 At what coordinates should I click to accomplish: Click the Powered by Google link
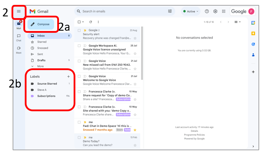[x=194, y=138]
